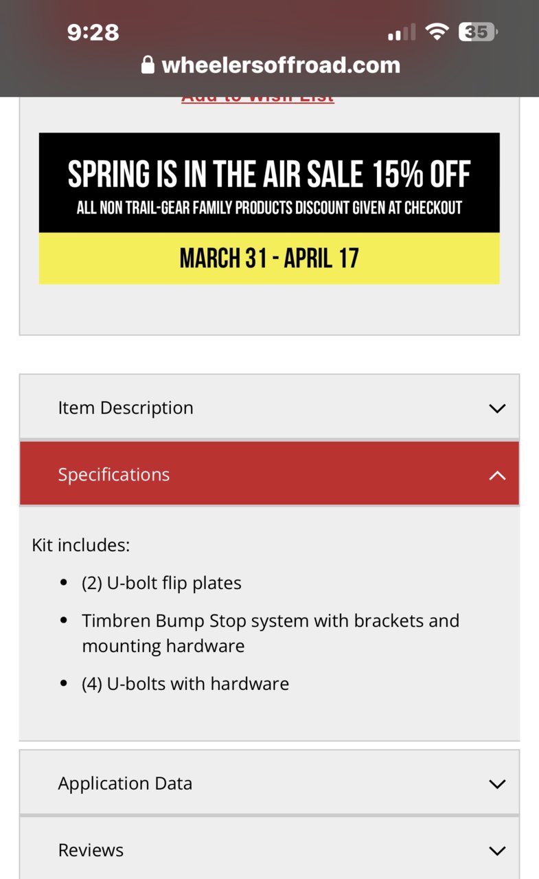Expand Reviews using its chevron arrow
Image resolution: width=539 pixels, height=879 pixels.
[497, 851]
